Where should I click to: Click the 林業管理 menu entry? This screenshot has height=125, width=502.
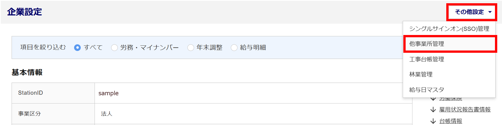click(421, 74)
